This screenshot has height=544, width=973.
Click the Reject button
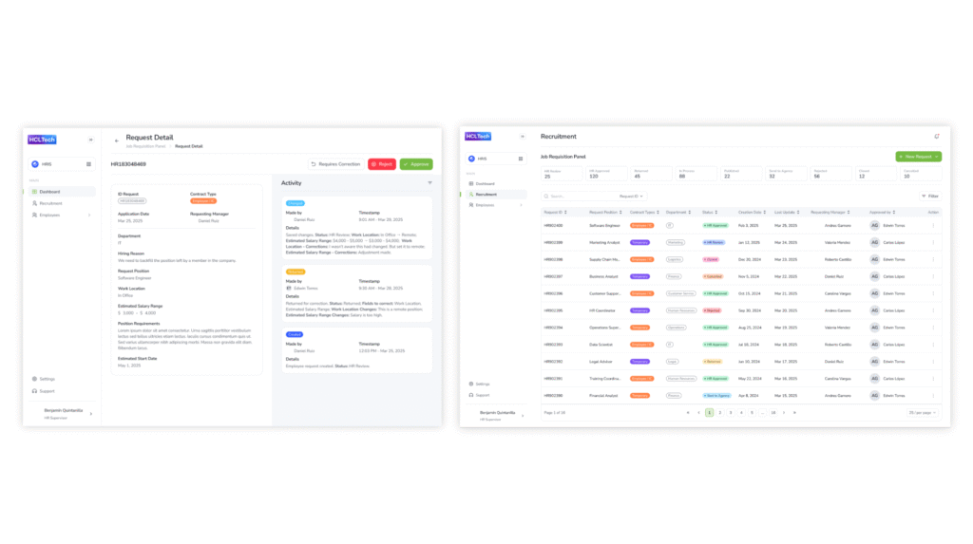[382, 164]
